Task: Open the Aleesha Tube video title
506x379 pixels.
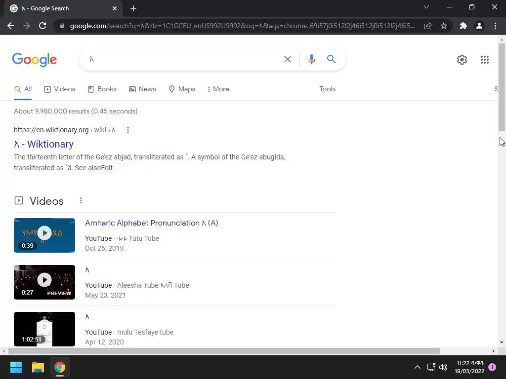Action: [87, 270]
